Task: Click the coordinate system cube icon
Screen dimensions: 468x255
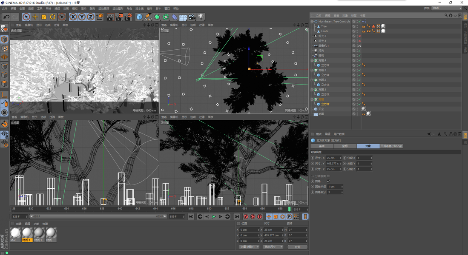Action: click(100, 17)
